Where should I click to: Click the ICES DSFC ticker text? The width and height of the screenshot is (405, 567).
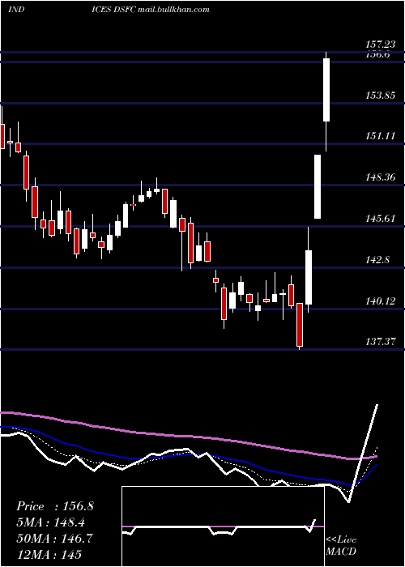pyautogui.click(x=113, y=10)
